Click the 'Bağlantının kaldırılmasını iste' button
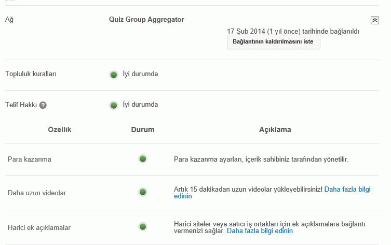This screenshot has width=391, height=245. [x=273, y=42]
